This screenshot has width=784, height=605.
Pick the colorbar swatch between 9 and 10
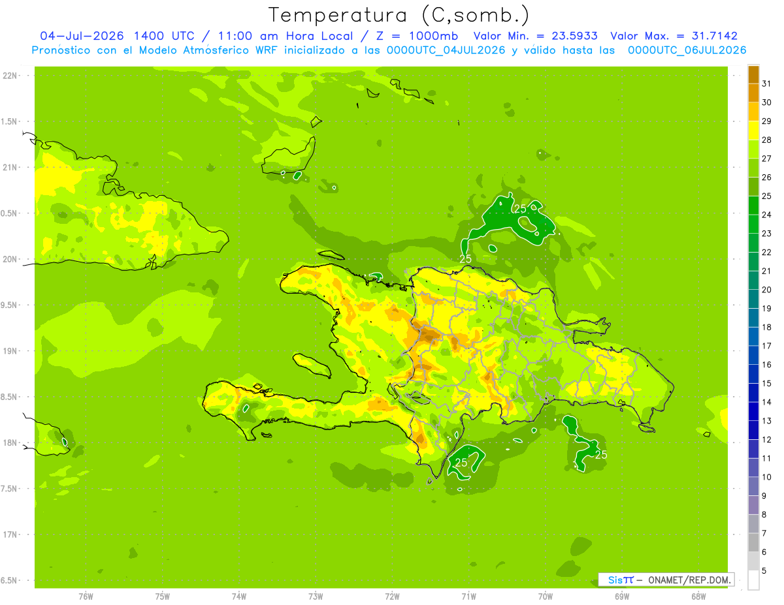[x=753, y=486]
